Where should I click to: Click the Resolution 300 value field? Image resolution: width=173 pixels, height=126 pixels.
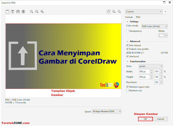click(x=157, y=82)
